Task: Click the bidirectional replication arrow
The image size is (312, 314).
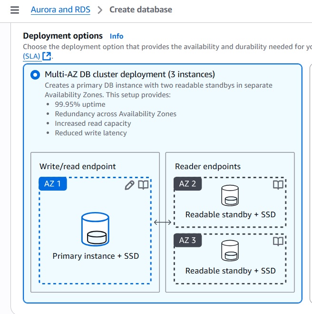Action: [163, 222]
